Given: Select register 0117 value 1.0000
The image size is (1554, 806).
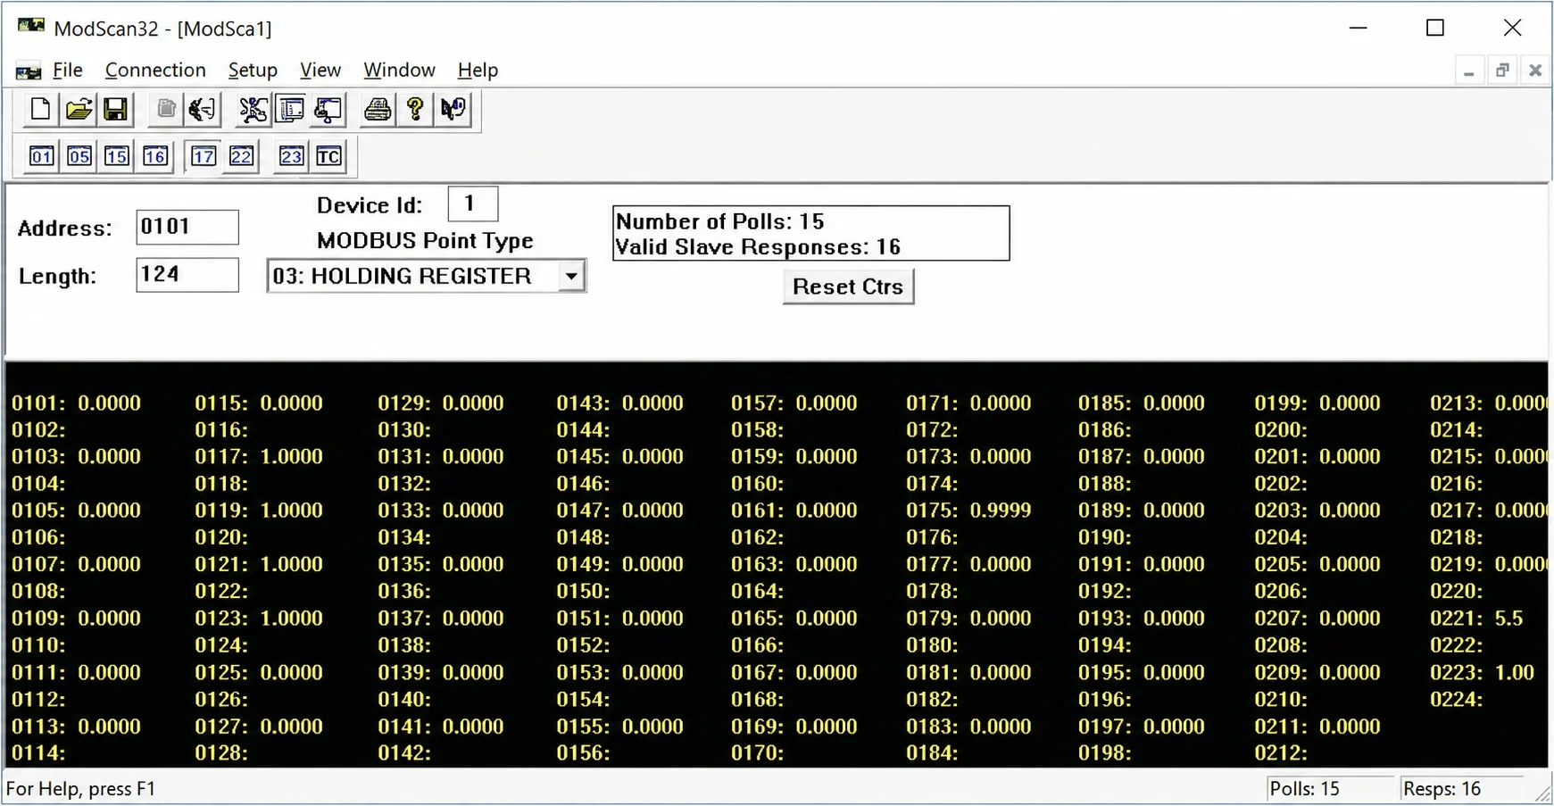Looking at the screenshot, I should (x=291, y=456).
